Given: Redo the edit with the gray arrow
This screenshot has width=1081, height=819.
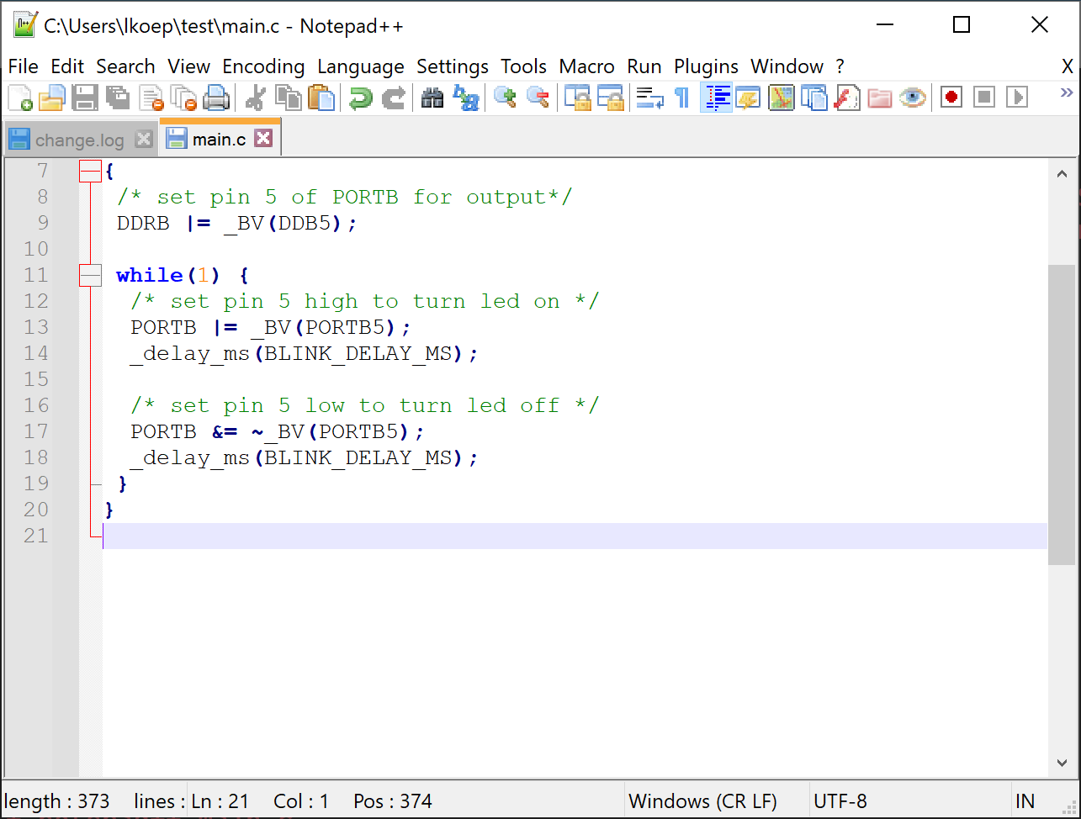Looking at the screenshot, I should [394, 98].
